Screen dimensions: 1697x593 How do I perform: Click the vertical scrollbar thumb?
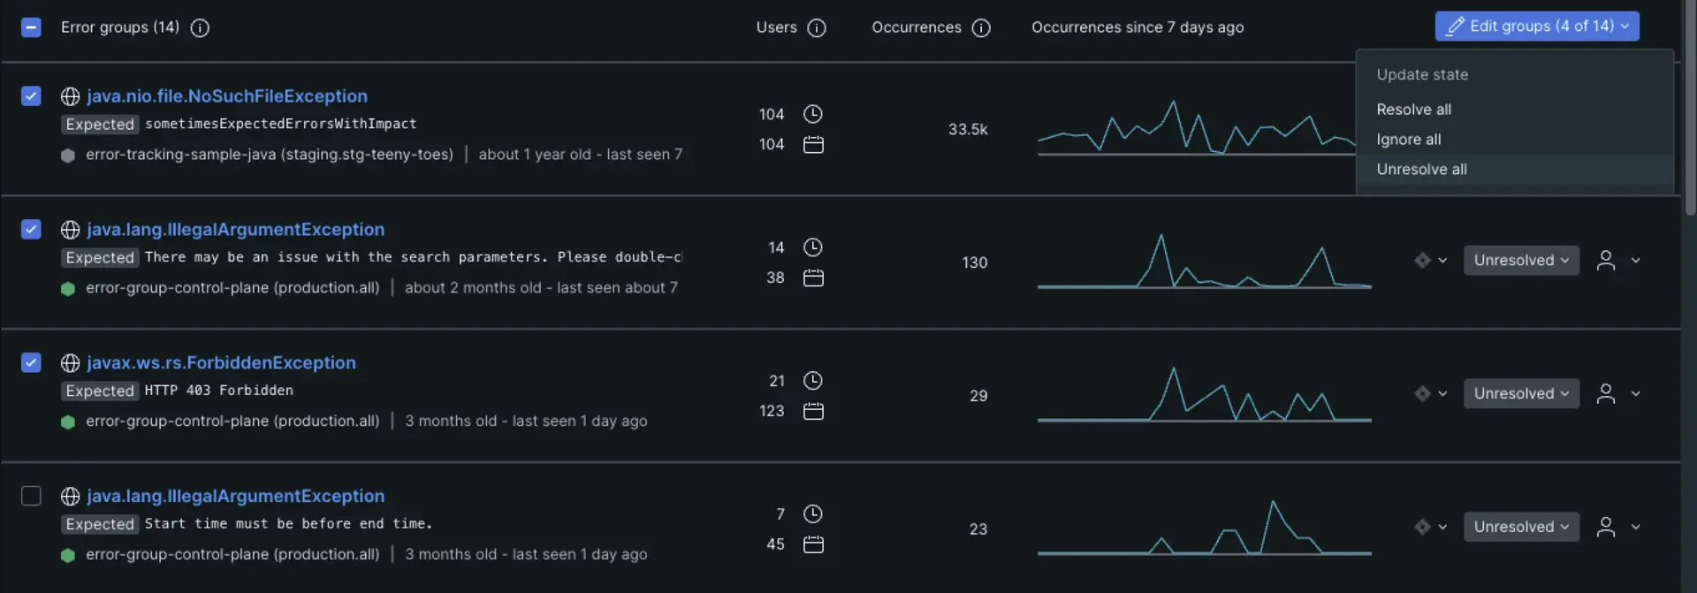pos(1690,106)
